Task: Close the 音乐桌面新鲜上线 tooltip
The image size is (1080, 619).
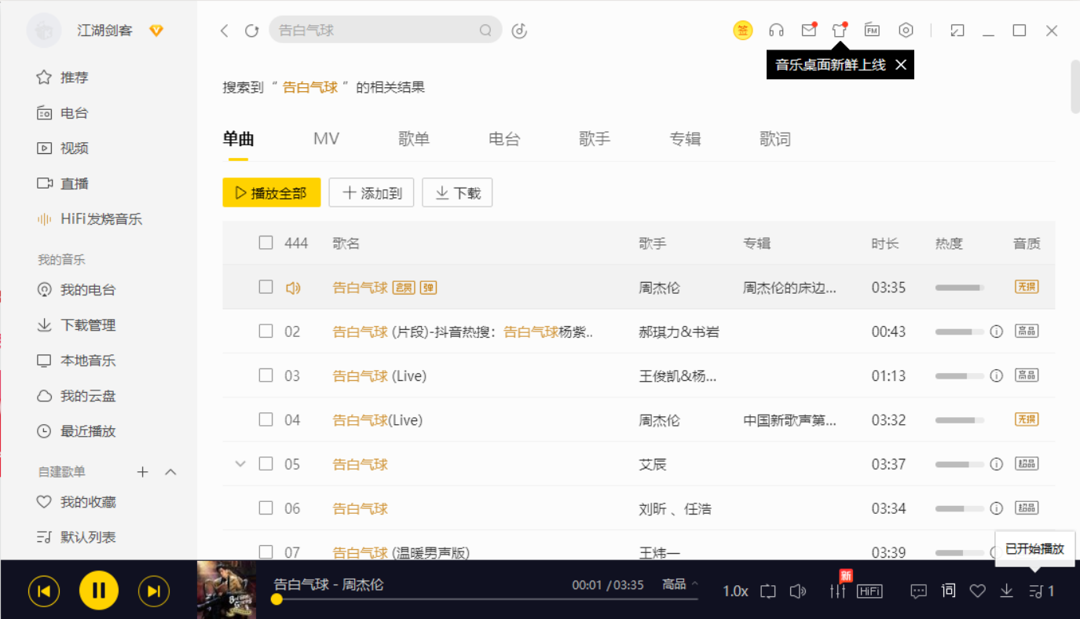Action: pyautogui.click(x=901, y=64)
